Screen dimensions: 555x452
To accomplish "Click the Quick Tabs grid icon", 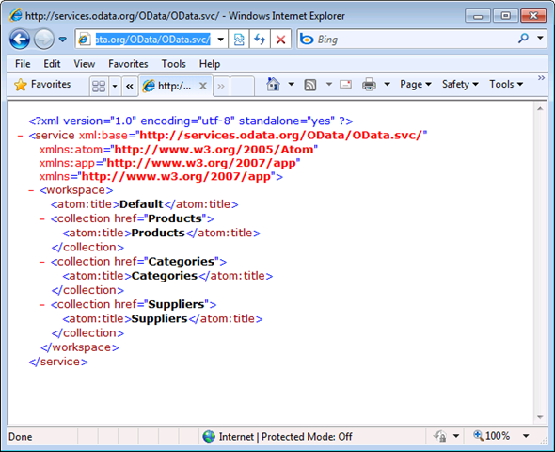I will pos(99,86).
